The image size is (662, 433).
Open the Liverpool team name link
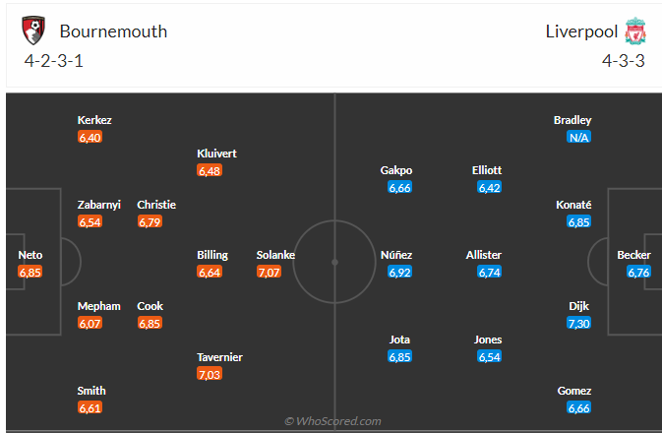[581, 31]
